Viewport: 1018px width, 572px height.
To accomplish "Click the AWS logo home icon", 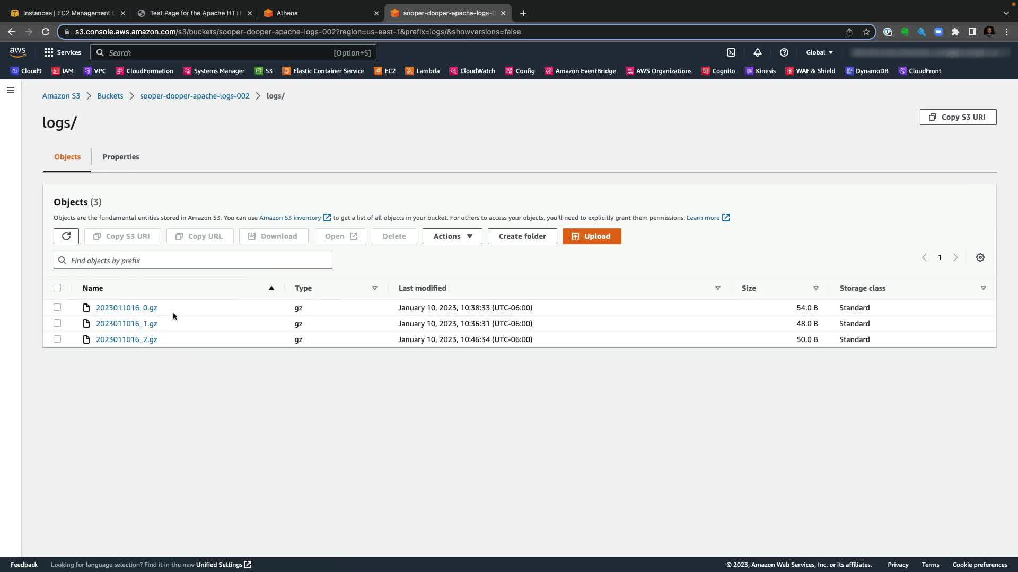I will pyautogui.click(x=17, y=52).
